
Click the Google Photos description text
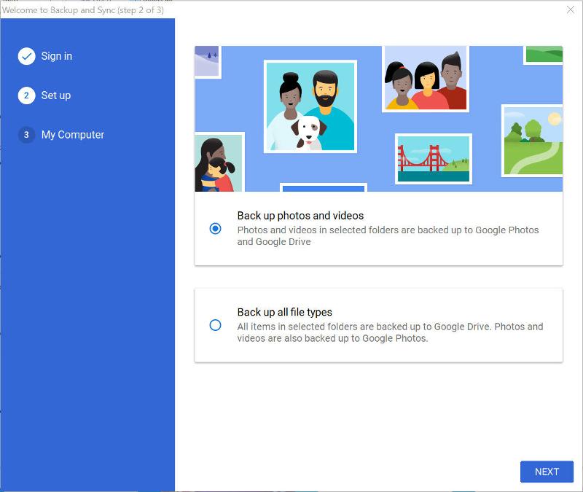coord(388,235)
